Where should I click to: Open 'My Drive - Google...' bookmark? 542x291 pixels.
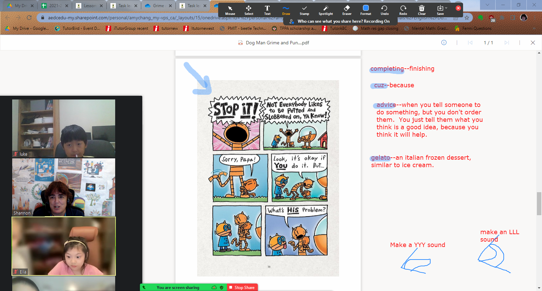click(27, 28)
